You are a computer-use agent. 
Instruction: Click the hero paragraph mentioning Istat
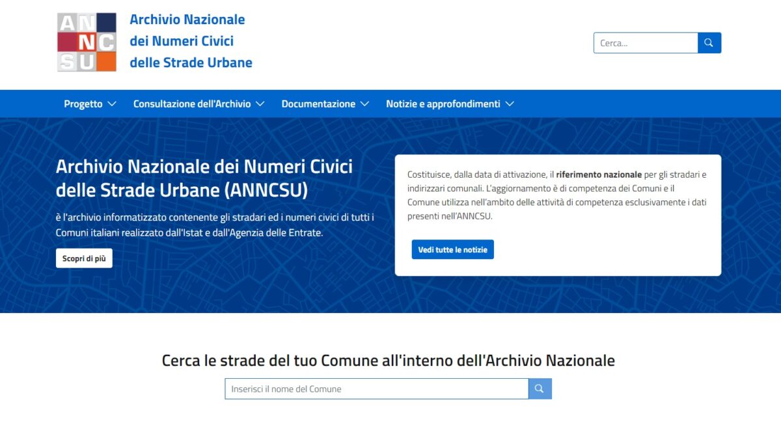(x=215, y=225)
